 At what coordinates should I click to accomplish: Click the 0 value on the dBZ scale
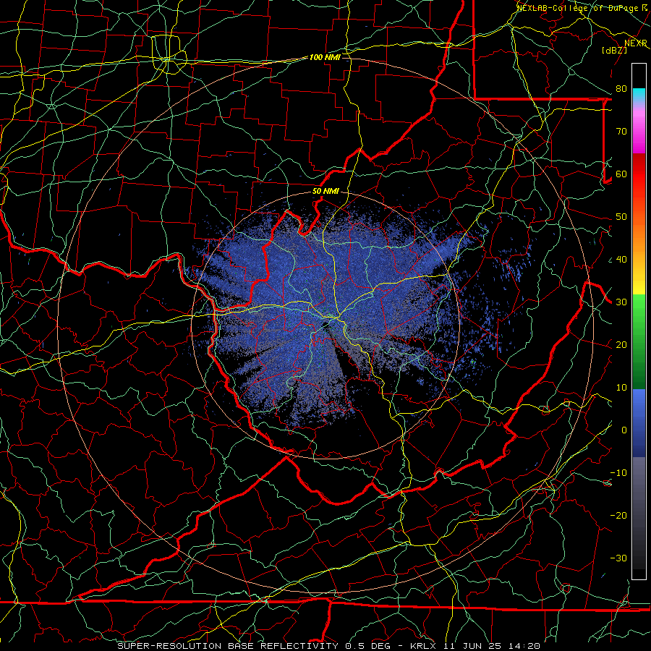(624, 430)
